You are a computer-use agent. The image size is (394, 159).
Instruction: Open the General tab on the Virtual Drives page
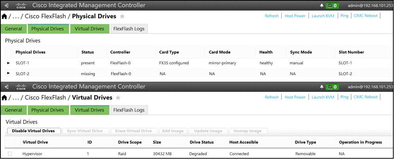coord(13,110)
